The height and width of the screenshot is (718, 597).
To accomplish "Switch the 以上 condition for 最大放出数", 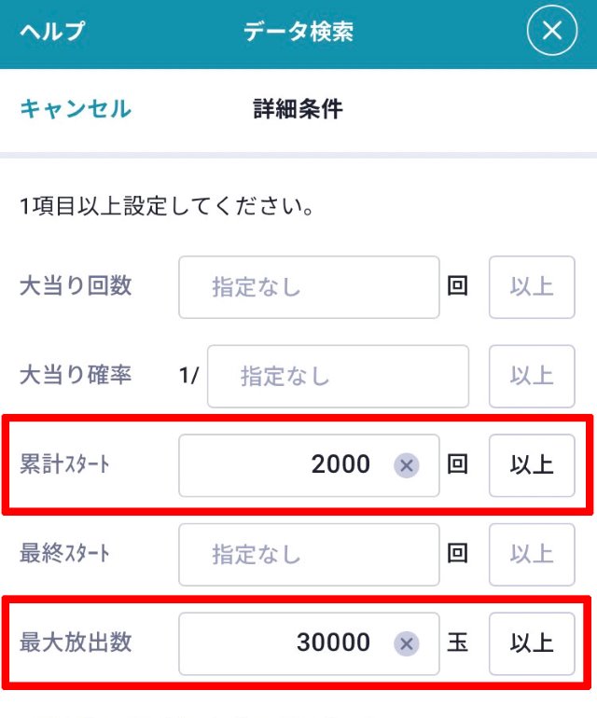I will tap(532, 643).
